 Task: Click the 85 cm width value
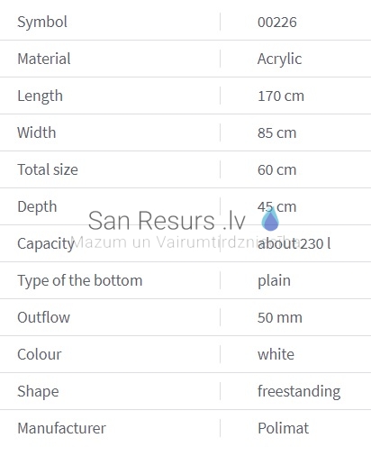(277, 132)
